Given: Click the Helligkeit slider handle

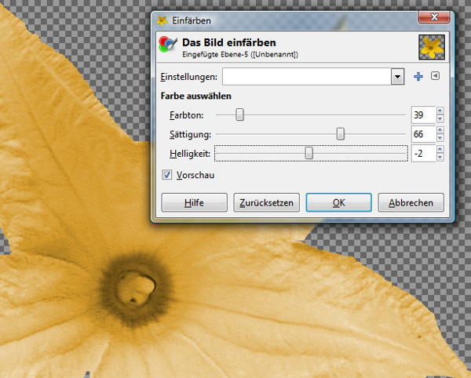Looking at the screenshot, I should [x=309, y=153].
